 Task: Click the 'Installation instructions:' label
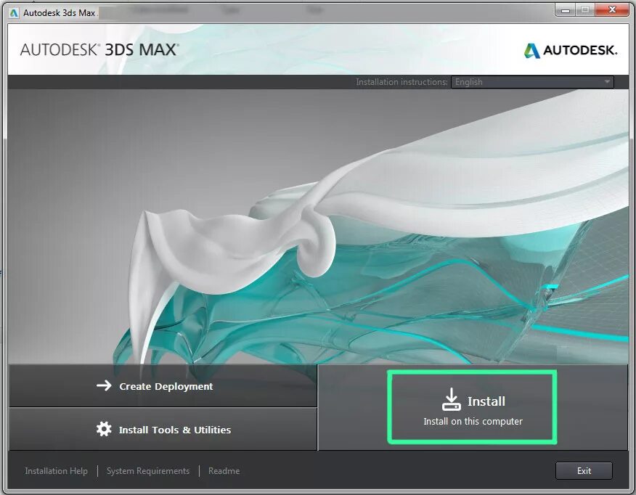coord(401,82)
